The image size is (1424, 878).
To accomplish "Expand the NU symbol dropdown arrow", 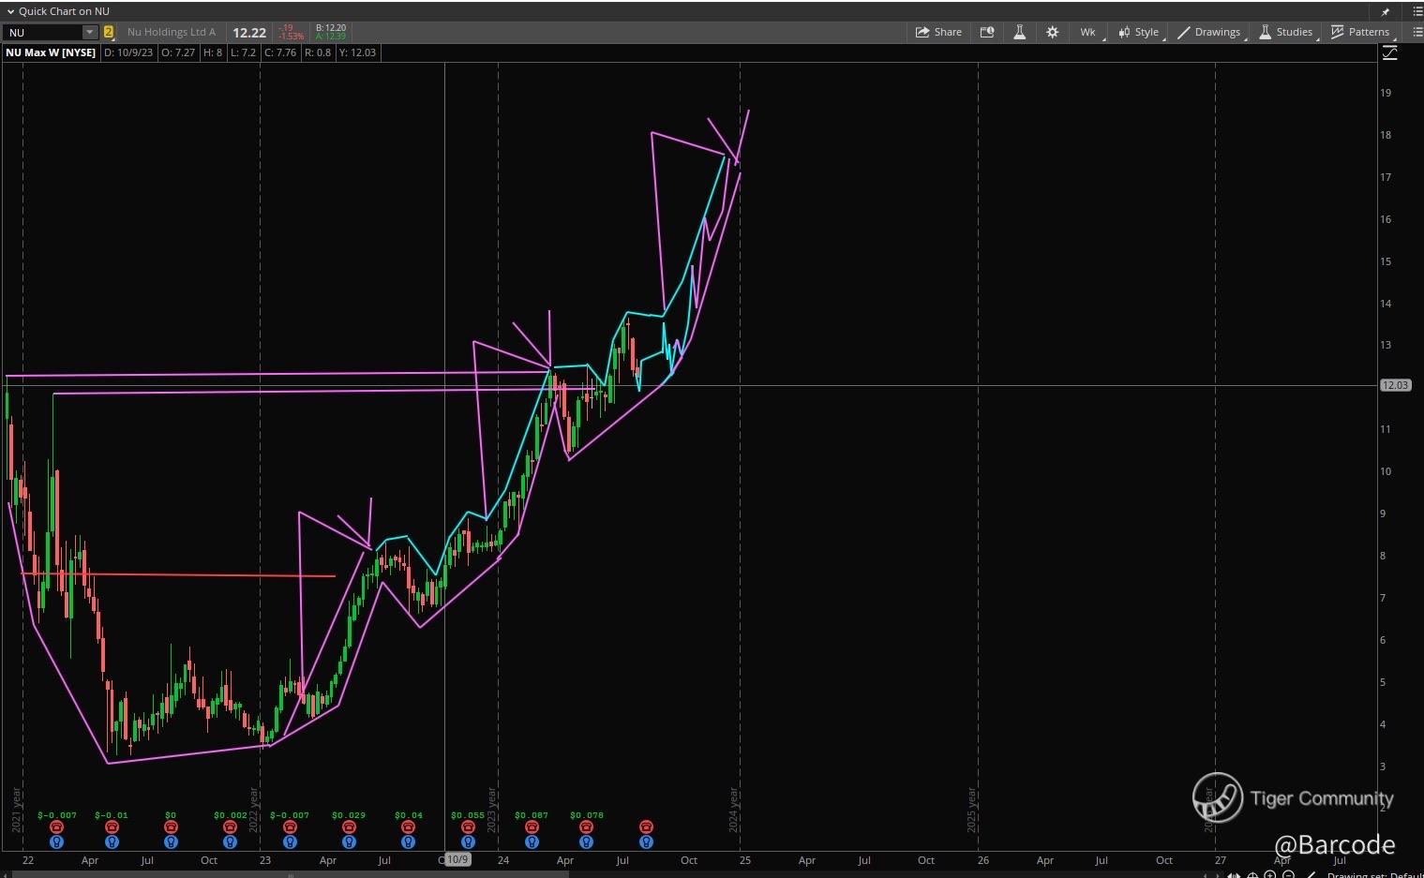I will click(90, 32).
